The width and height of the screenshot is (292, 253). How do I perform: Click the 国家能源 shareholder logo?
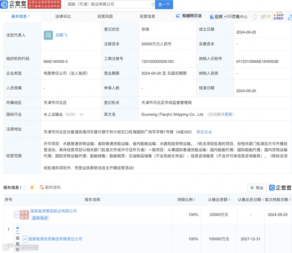[24, 215]
